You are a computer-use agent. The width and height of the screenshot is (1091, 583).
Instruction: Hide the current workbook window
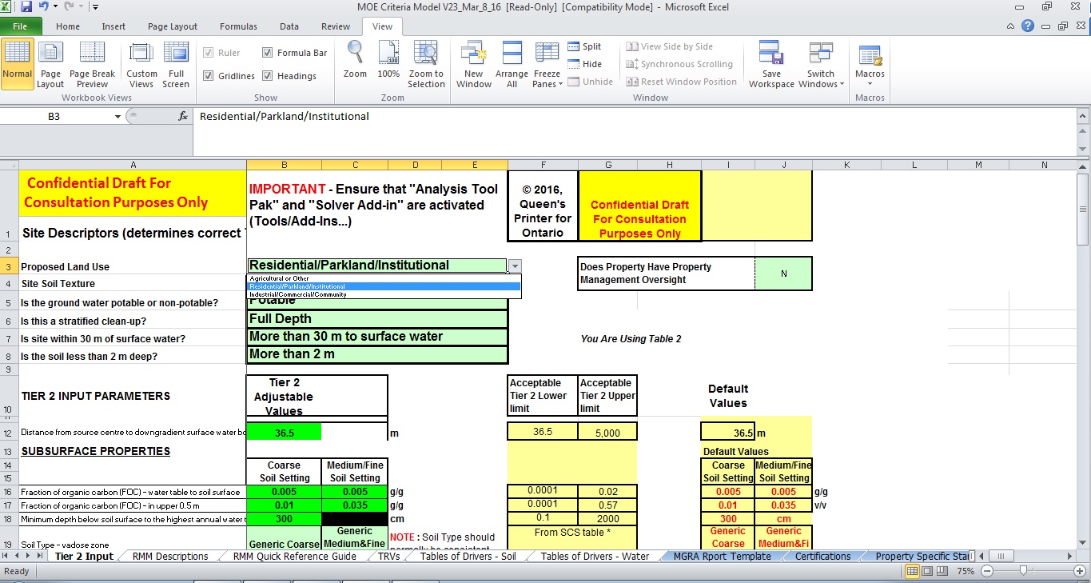[585, 64]
